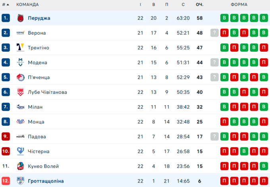Open the П'яченца team link
The height and width of the screenshot is (187, 270).
point(39,77)
